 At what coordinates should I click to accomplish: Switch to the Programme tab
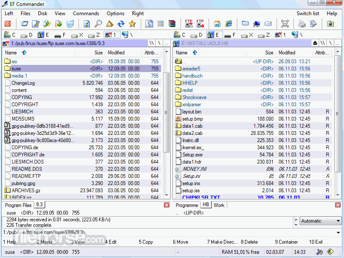point(187,205)
